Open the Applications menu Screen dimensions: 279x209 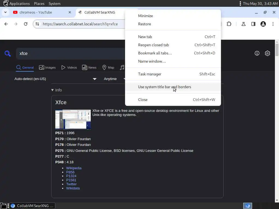20,4
